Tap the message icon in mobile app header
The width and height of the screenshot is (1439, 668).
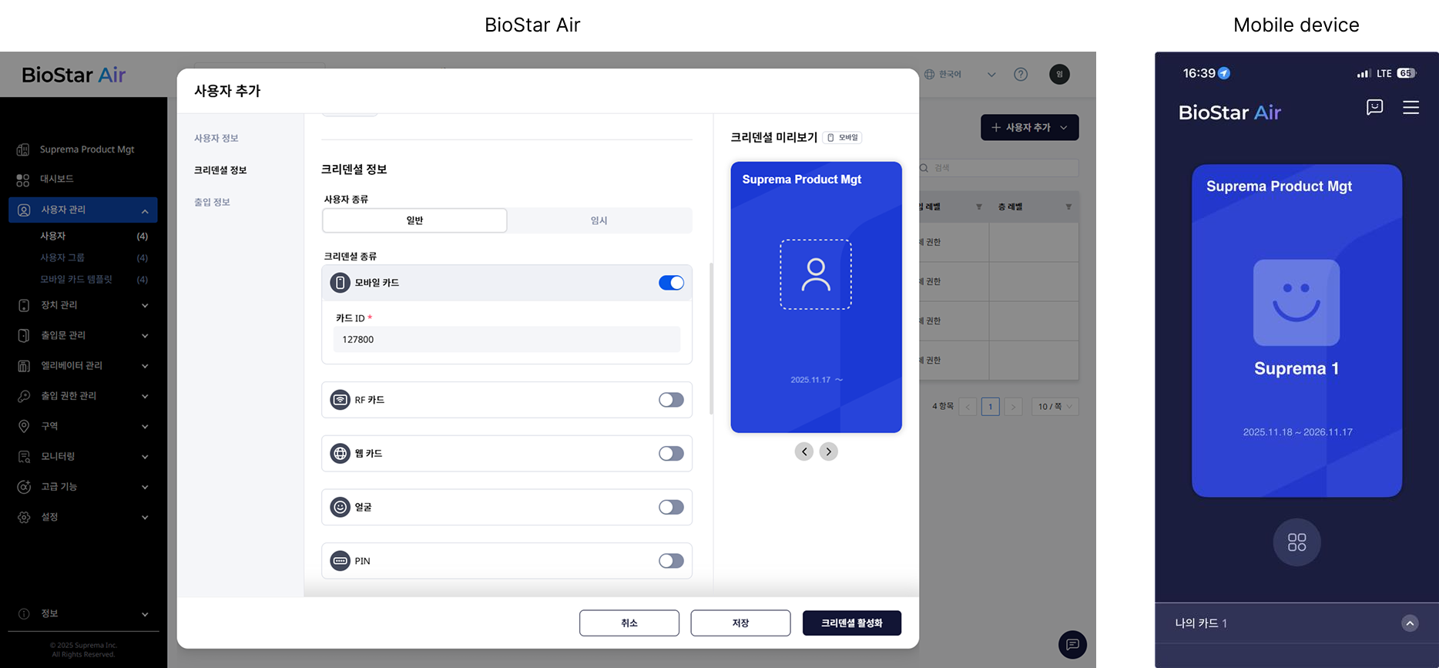(x=1374, y=108)
